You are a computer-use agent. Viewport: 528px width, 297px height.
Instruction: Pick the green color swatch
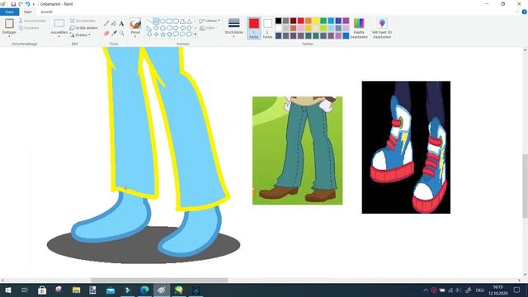(x=323, y=21)
